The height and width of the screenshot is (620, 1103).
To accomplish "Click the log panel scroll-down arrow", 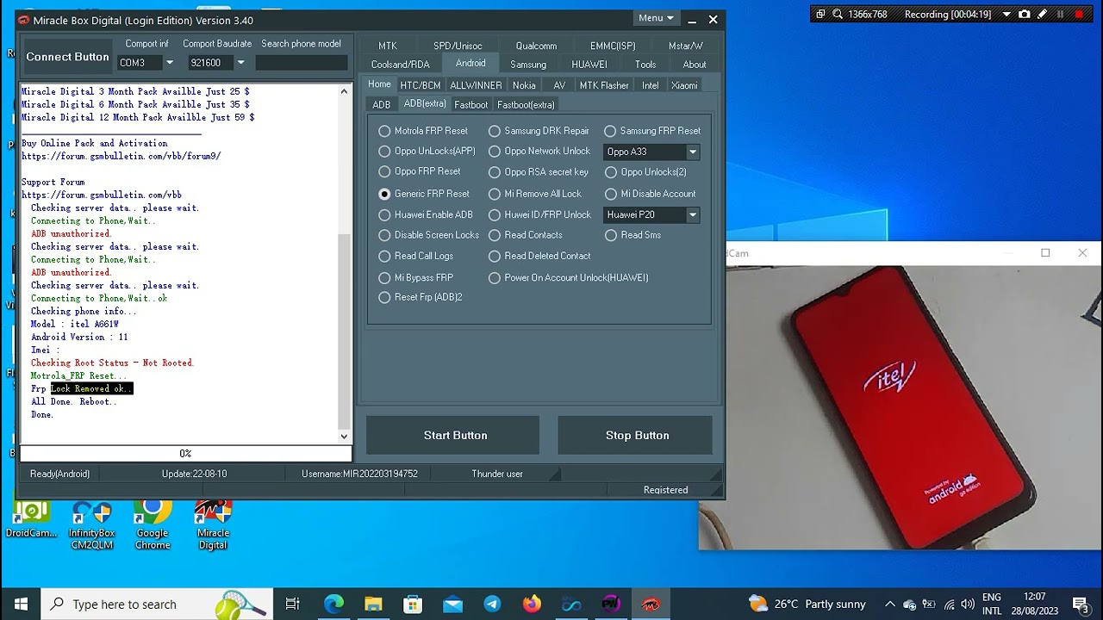I will [345, 437].
